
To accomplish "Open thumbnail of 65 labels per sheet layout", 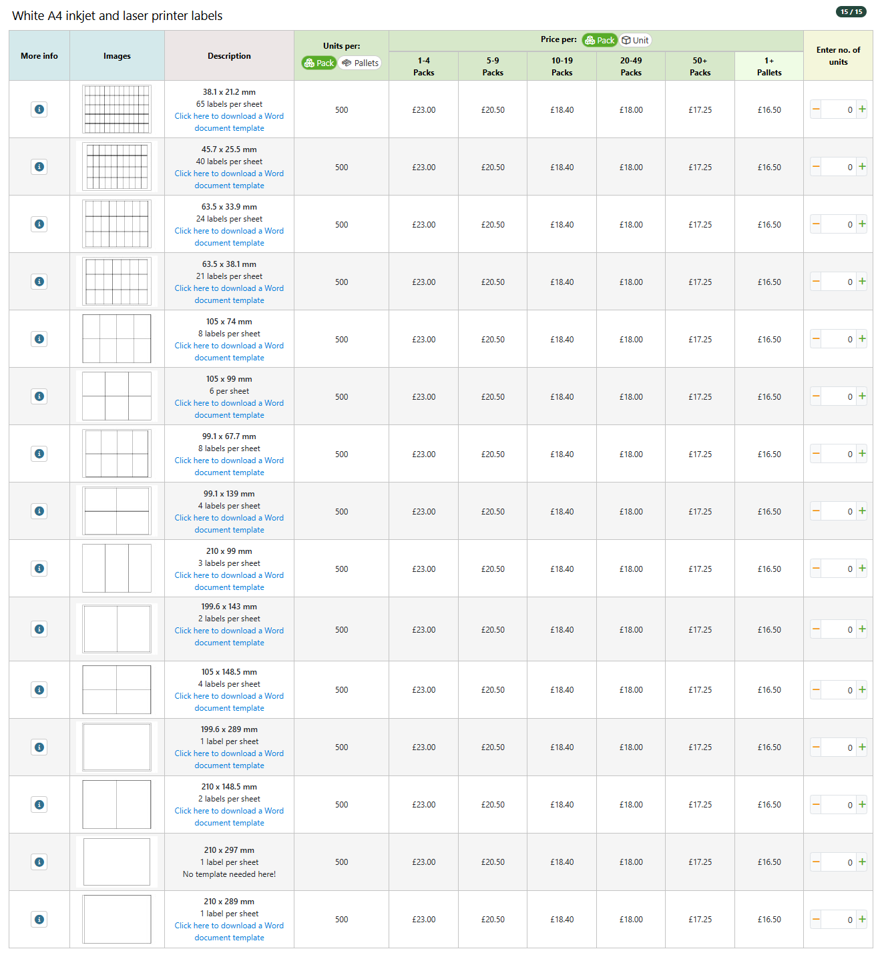I will (117, 109).
